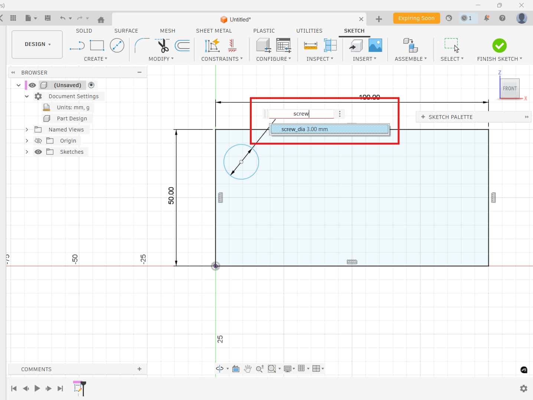The height and width of the screenshot is (400, 533).
Task: Select the Fillet tool in Modify
Action: [x=142, y=46]
